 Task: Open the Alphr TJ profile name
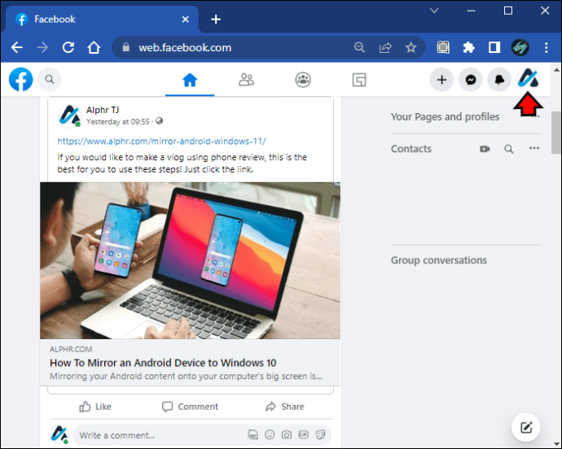103,110
